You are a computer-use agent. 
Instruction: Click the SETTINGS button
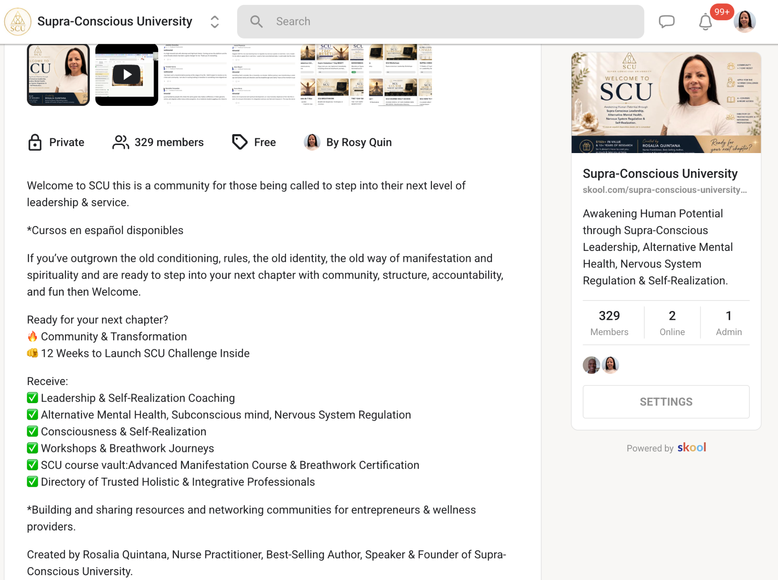[666, 402]
